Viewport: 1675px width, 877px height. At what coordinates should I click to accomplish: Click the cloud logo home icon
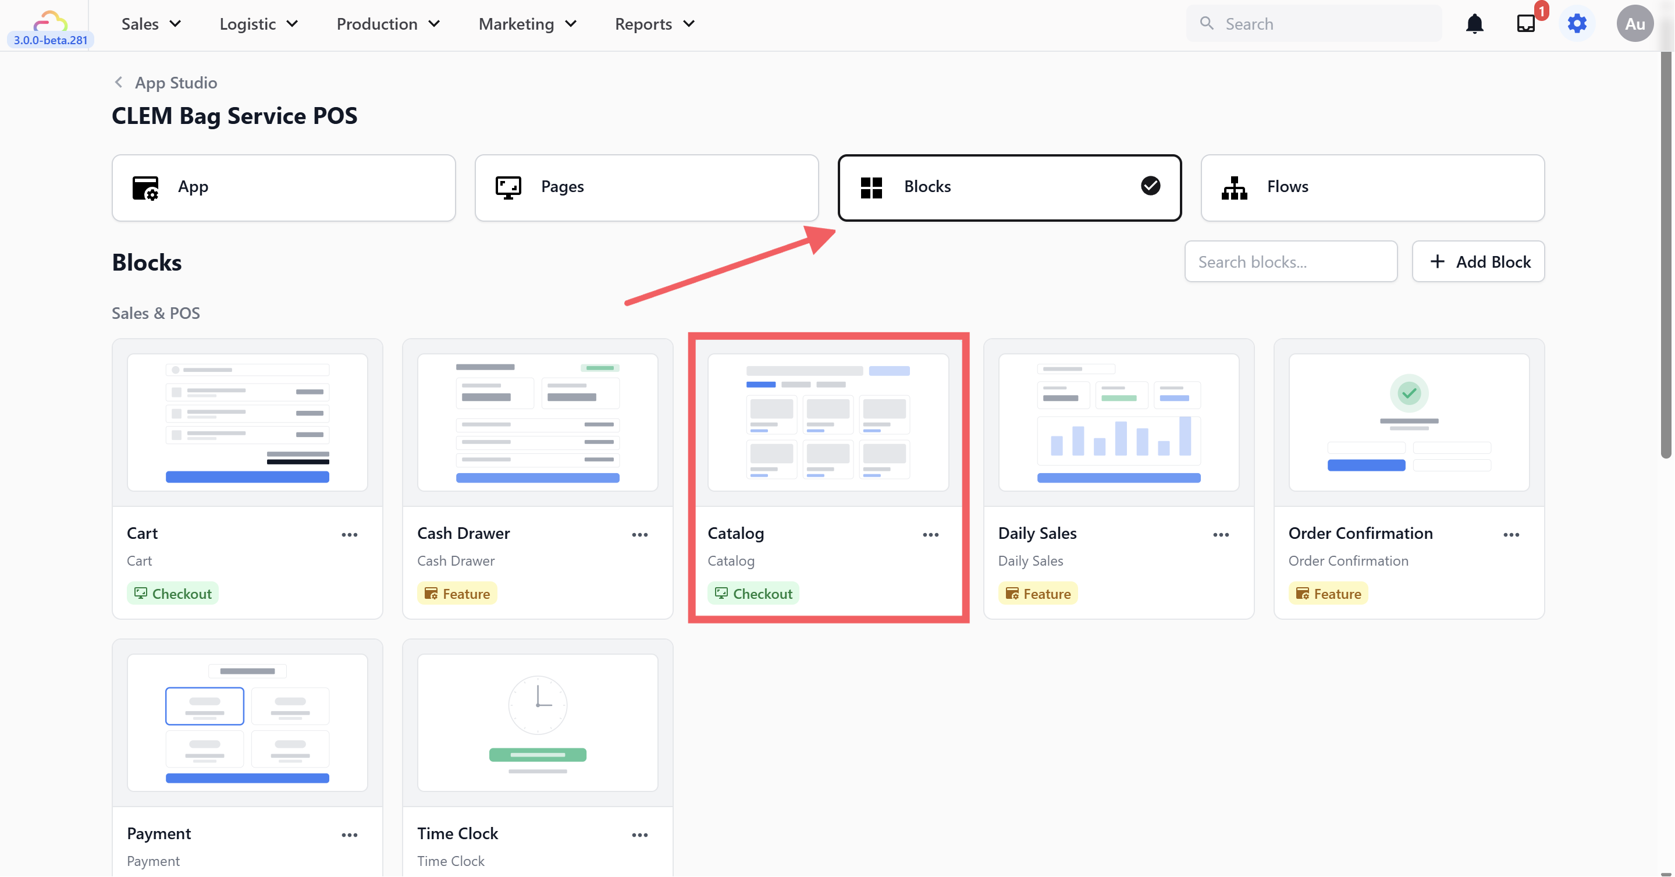pos(50,21)
